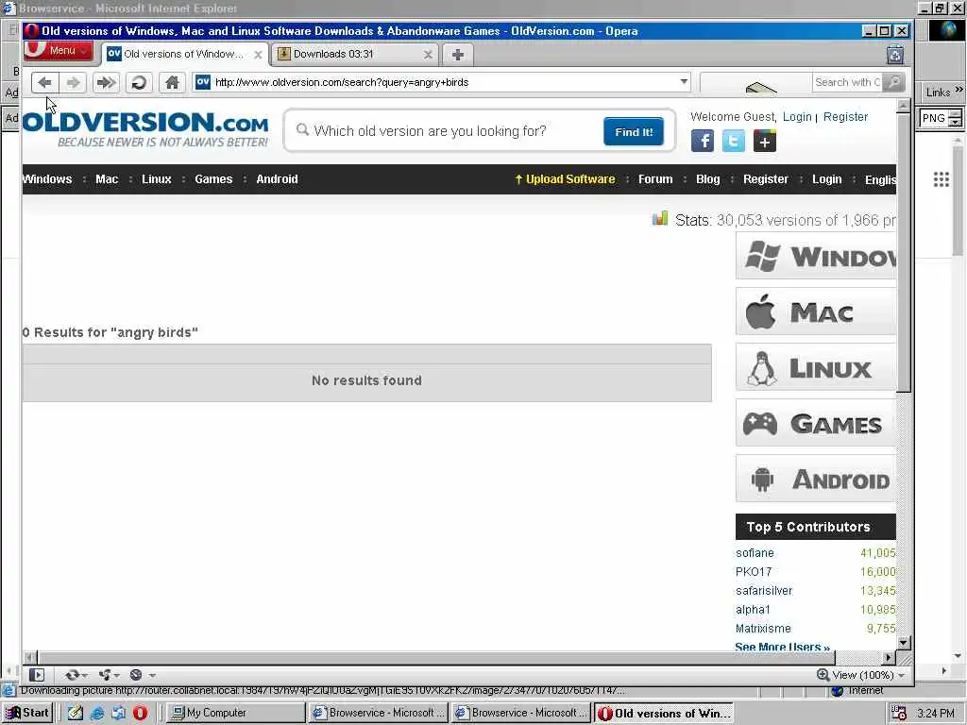Open the Google plus icon
The image size is (967, 725).
(x=765, y=142)
